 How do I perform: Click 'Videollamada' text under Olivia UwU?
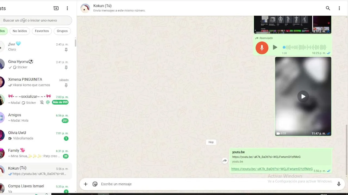pos(23,138)
